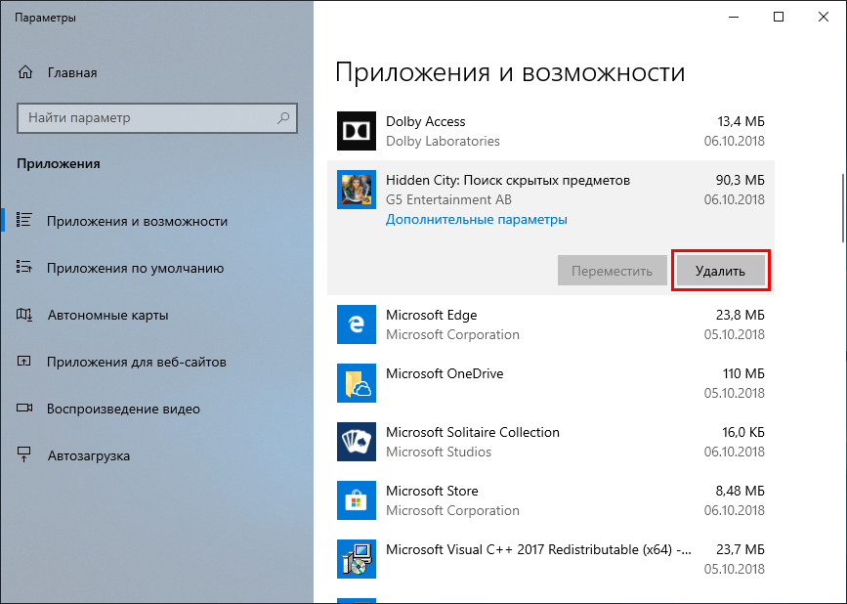Click the 8,48 МБ size value
847x604 pixels.
coord(741,491)
